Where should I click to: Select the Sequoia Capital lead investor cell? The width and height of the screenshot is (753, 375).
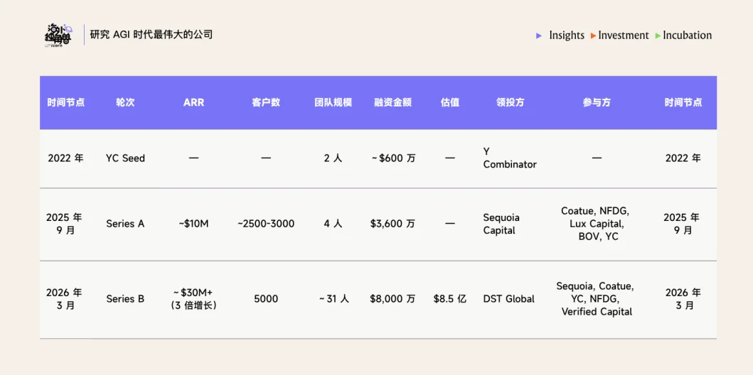click(501, 224)
